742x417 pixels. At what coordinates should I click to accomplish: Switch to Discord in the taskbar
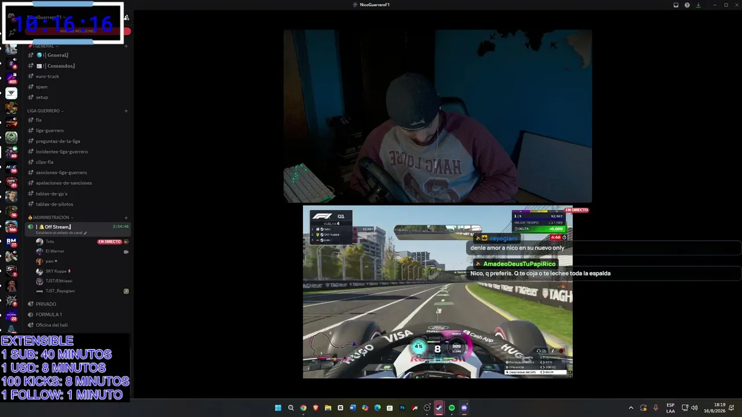464,408
